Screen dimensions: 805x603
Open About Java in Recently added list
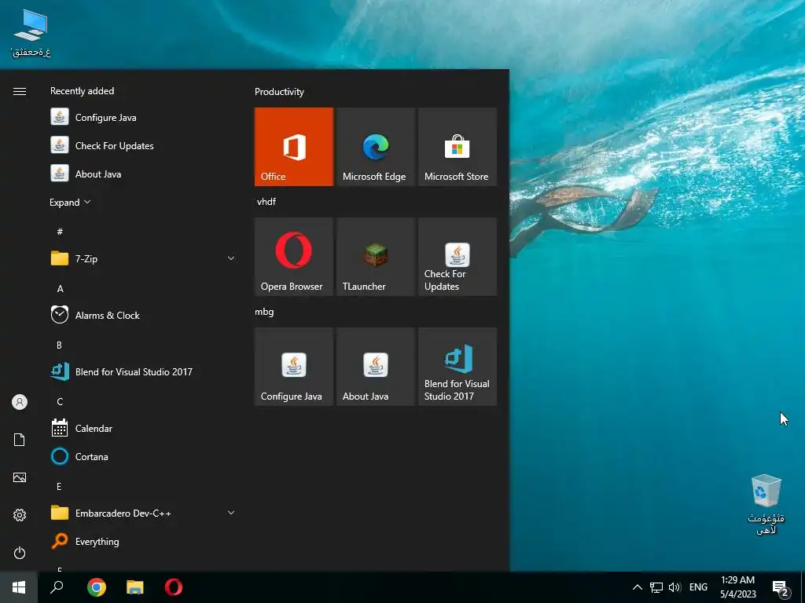pyautogui.click(x=144, y=174)
